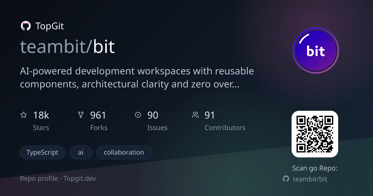This screenshot has width=373, height=196.
Task: Click the contributors people icon beside 91
Action: point(195,115)
